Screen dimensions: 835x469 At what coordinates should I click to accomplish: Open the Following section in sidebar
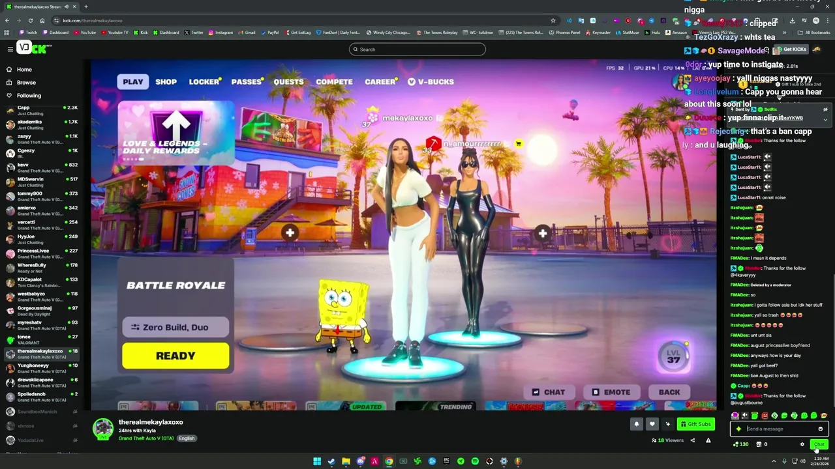(x=23, y=95)
